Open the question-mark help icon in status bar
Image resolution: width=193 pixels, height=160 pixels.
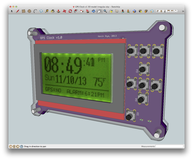point(21,146)
